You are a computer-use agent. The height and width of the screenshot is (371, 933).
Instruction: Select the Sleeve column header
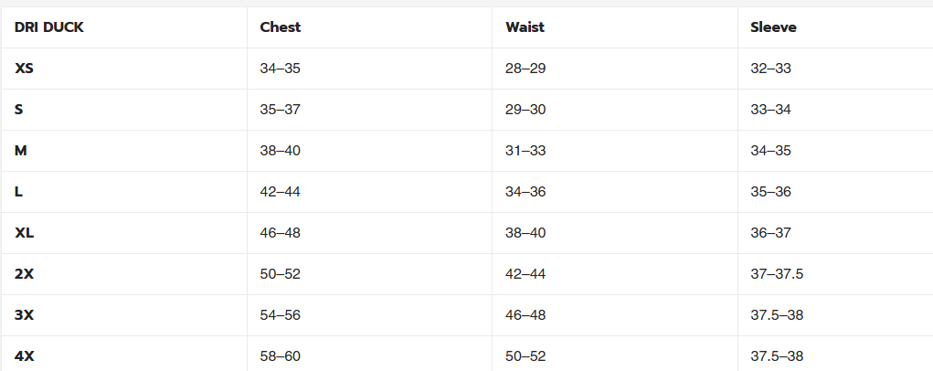coord(773,27)
